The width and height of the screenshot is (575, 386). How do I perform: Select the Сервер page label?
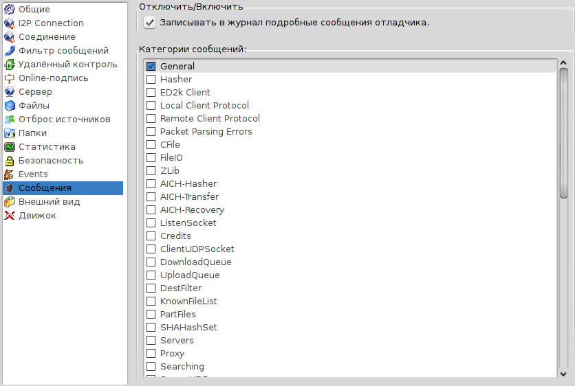[x=36, y=92]
